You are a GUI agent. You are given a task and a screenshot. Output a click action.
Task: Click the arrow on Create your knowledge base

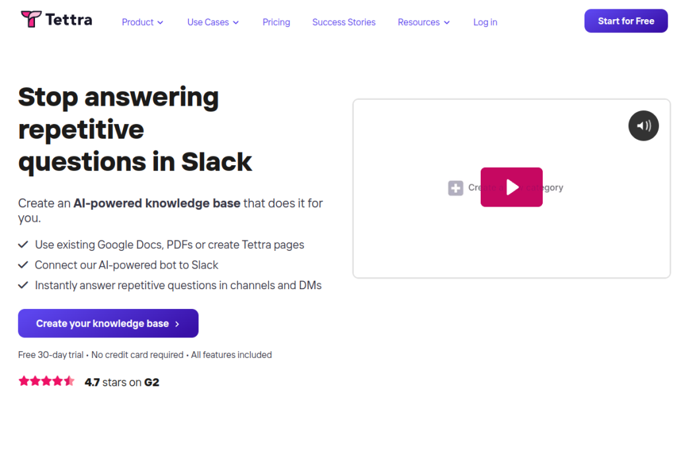(x=177, y=324)
